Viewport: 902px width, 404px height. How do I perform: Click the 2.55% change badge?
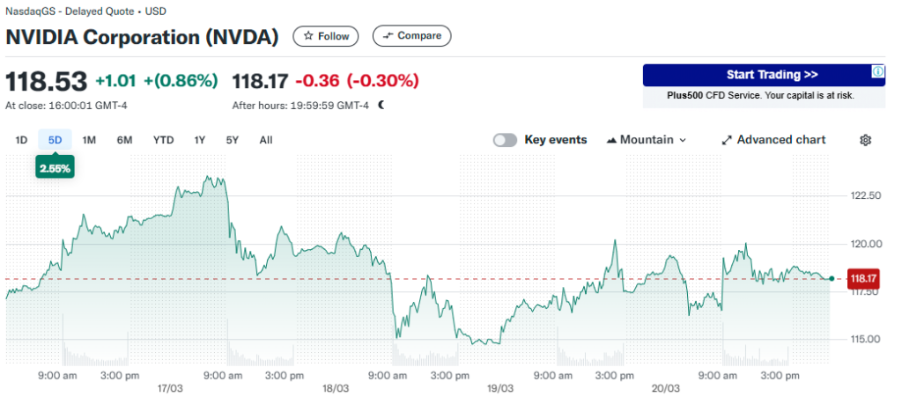tap(55, 166)
